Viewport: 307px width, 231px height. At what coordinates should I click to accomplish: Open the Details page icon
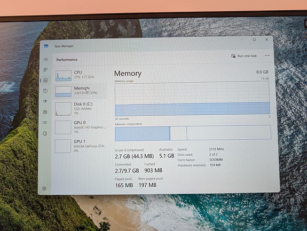coord(45,123)
